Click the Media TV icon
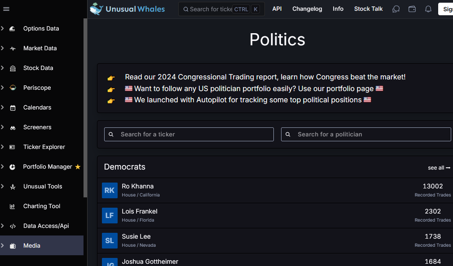453x266 pixels. click(13, 246)
